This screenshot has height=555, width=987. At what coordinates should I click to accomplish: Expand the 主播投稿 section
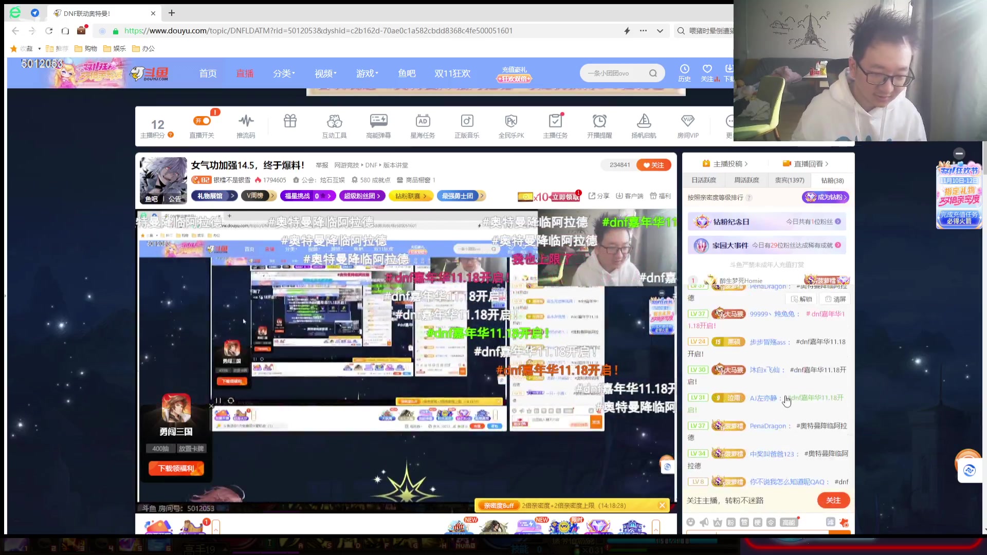pyautogui.click(x=725, y=164)
